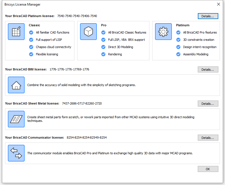Screen dimensions: 225x185
Task: Click checkmark beside Full support of LISP
Action: click(31, 40)
